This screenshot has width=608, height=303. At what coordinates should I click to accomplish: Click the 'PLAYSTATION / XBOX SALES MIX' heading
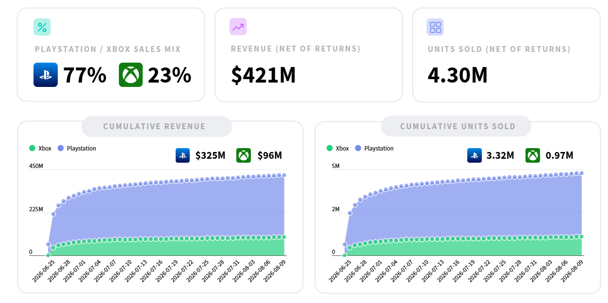coord(108,49)
